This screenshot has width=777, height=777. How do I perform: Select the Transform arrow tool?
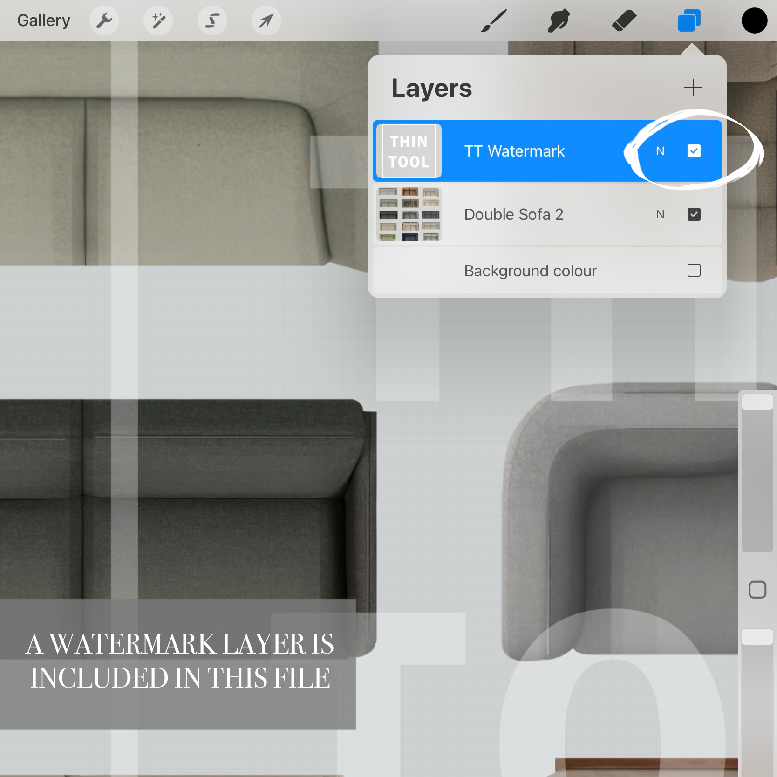[x=266, y=20]
